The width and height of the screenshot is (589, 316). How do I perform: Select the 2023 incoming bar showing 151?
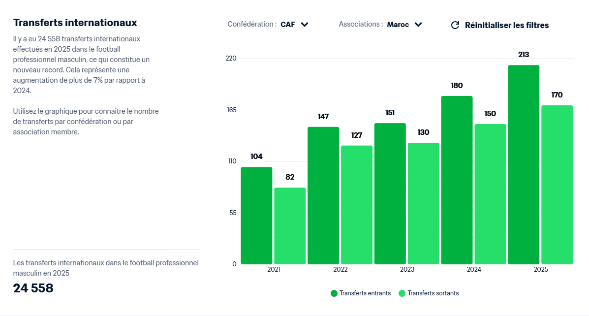tap(390, 193)
